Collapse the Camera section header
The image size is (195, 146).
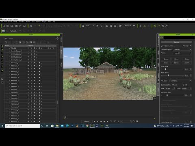point(176,42)
